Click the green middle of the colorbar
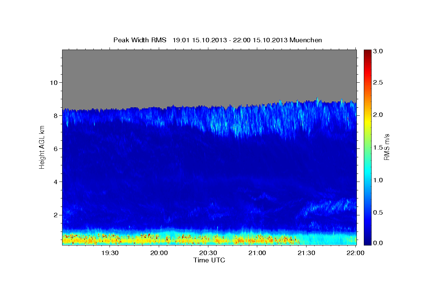441x294 pixels. pyautogui.click(x=367, y=147)
